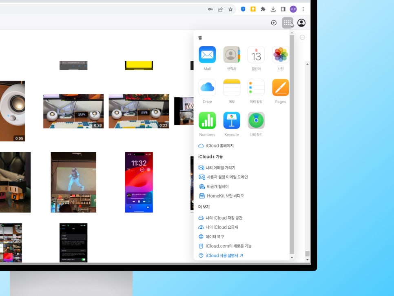The height and width of the screenshot is (296, 394).
Task: Open the iCloud Drive app icon
Action: click(x=207, y=87)
